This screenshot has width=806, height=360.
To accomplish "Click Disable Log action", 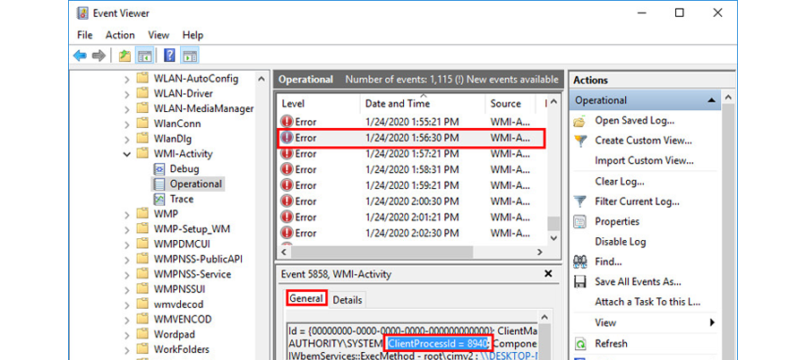I will (x=620, y=242).
